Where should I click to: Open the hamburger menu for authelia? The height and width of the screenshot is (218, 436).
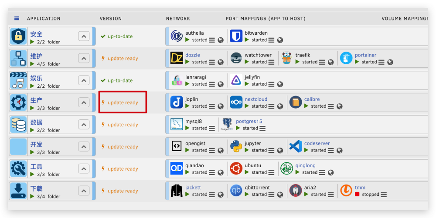[212, 40]
